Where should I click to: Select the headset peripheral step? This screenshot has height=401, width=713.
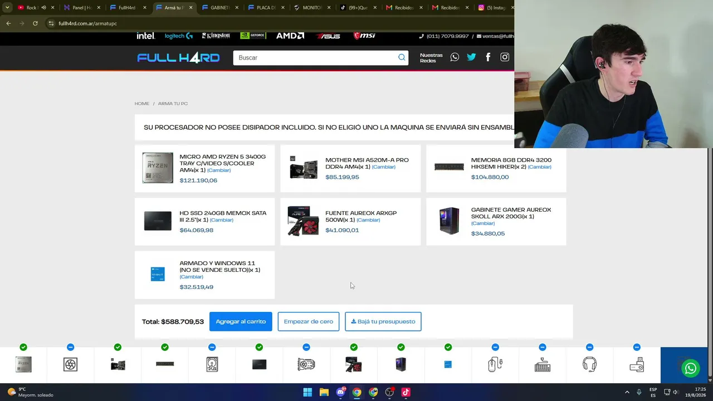pos(589,365)
